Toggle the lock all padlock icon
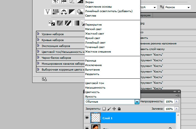 [119, 108]
